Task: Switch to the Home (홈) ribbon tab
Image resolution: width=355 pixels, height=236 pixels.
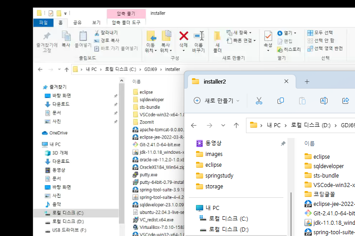Action: pyautogui.click(x=60, y=22)
